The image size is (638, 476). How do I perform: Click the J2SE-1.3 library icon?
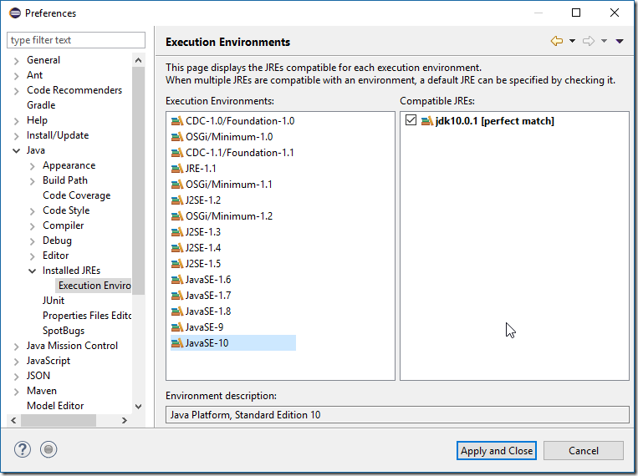[177, 232]
